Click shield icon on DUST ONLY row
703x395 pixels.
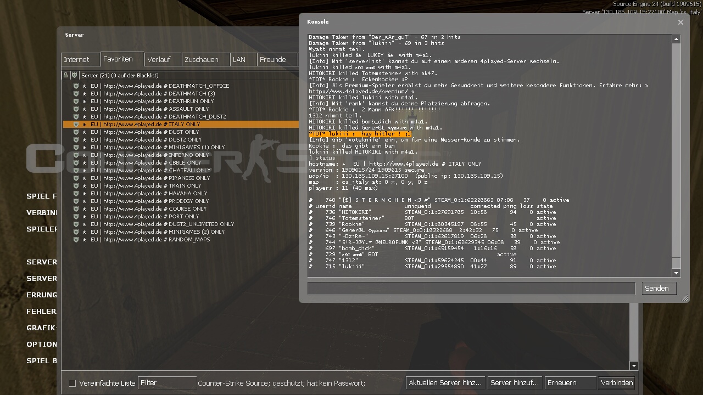coord(76,132)
